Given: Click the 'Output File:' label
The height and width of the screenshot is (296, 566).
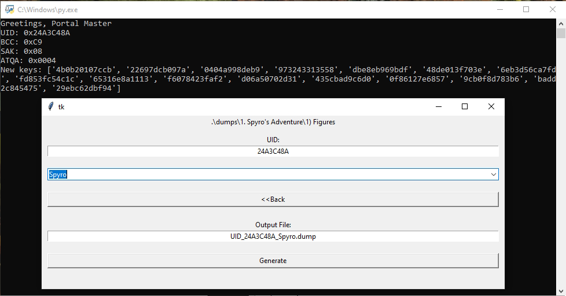Looking at the screenshot, I should tap(273, 225).
